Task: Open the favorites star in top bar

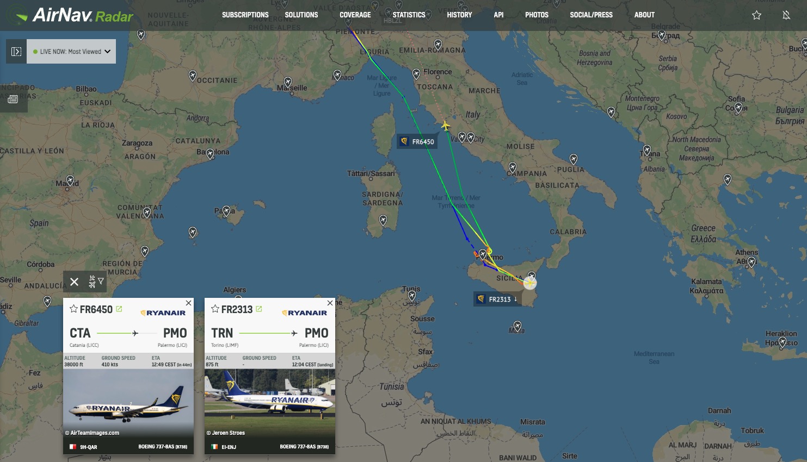Action: tap(756, 15)
